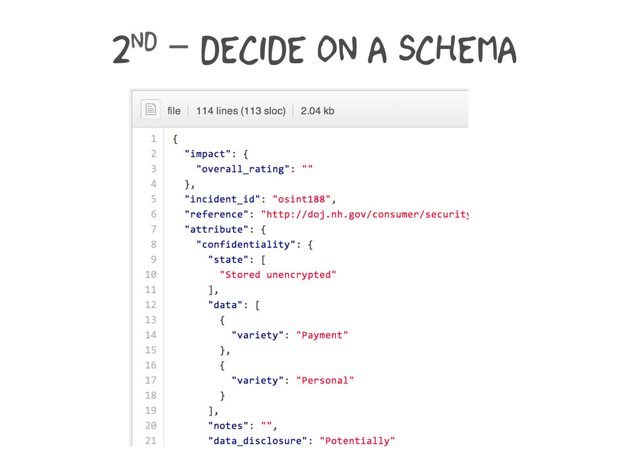628x471 pixels.
Task: Select the "osint188" incident id value
Action: pyautogui.click(x=302, y=199)
